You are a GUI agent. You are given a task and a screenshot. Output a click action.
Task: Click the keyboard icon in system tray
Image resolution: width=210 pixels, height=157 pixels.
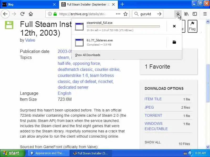[x=185, y=153]
